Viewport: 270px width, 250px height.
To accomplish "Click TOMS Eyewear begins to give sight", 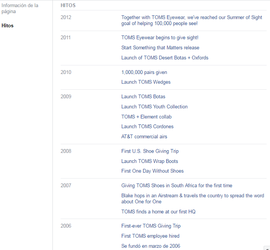I will pos(160,38).
